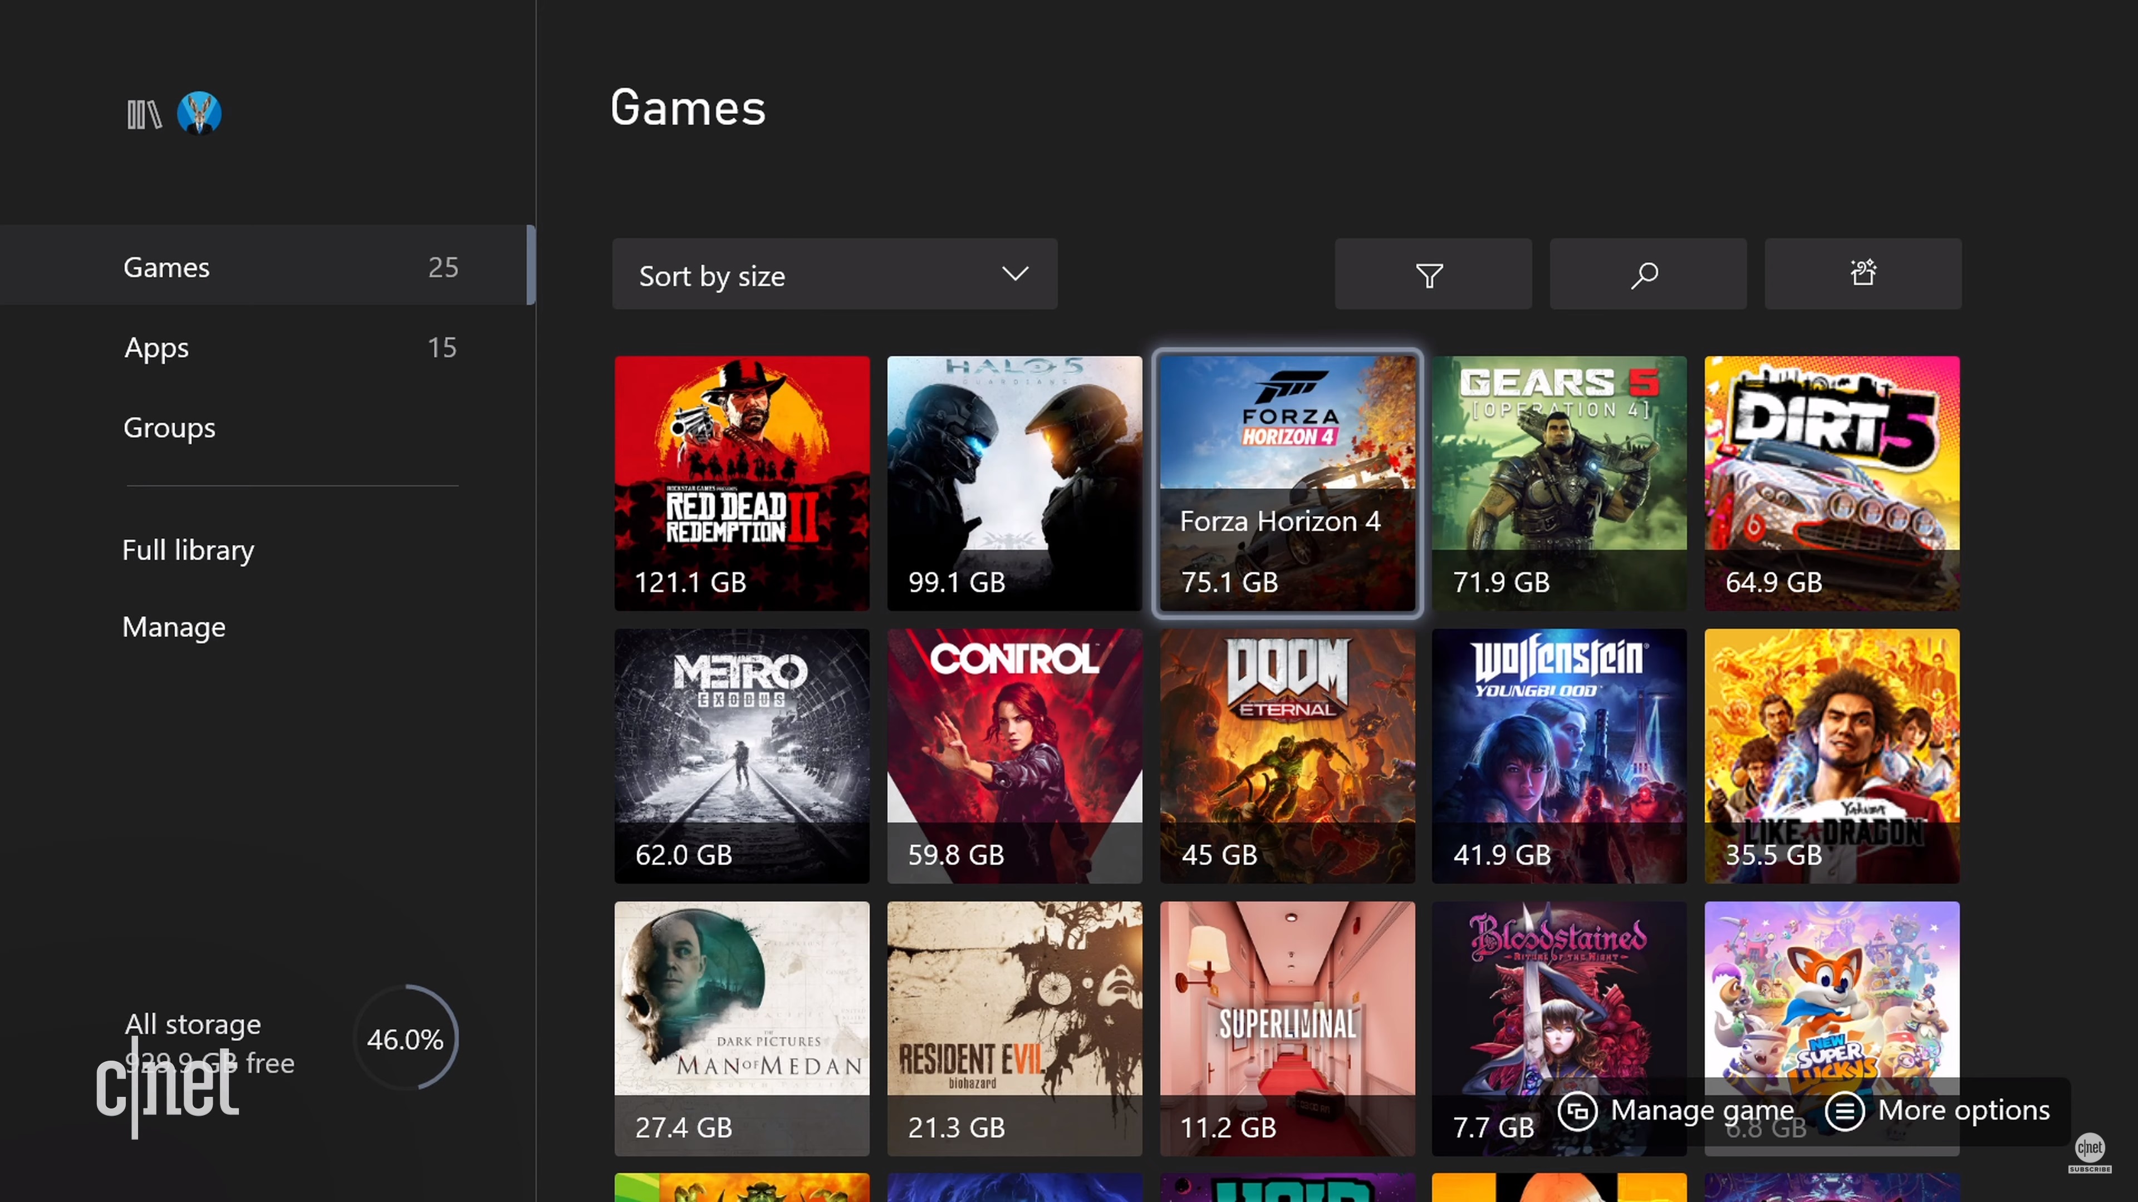Expand the Sort by size dropdown

[834, 274]
